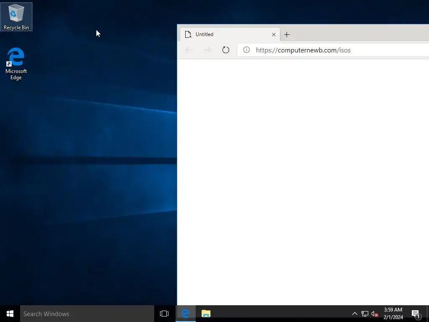The height and width of the screenshot is (322, 429).
Task: Open the clock showing 3:59 AM
Action: pos(393,314)
